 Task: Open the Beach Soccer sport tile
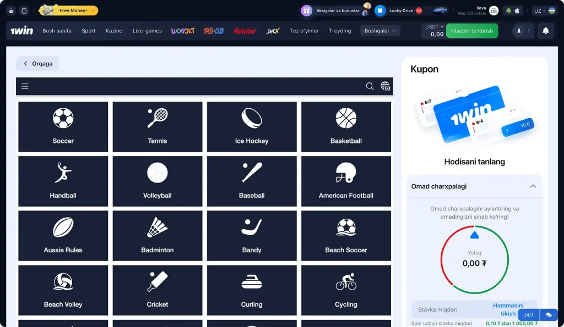[346, 236]
